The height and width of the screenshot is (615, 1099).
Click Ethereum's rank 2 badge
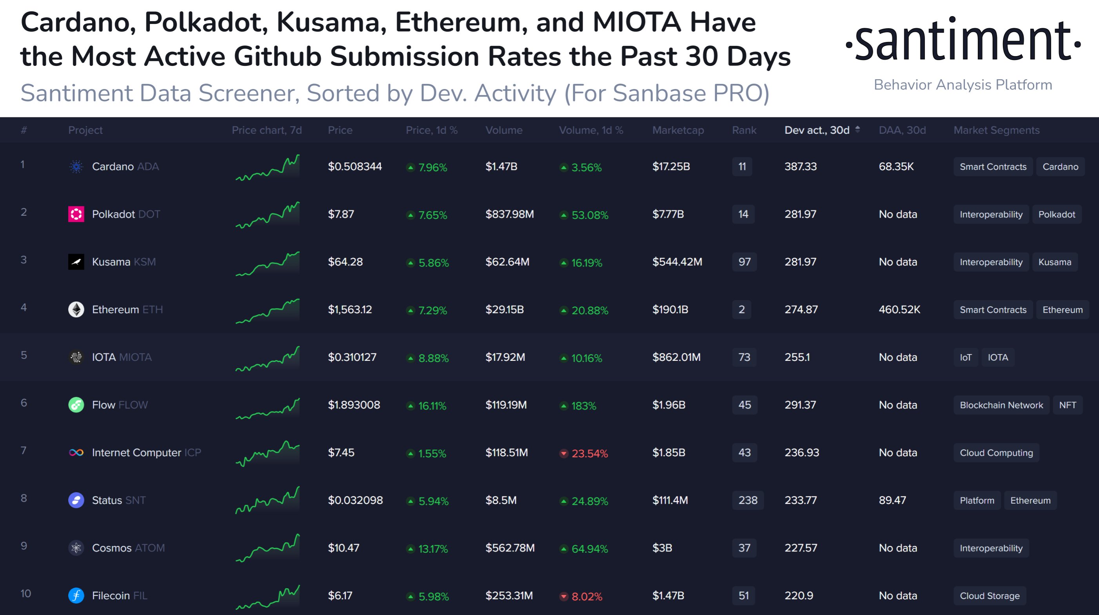coord(741,309)
